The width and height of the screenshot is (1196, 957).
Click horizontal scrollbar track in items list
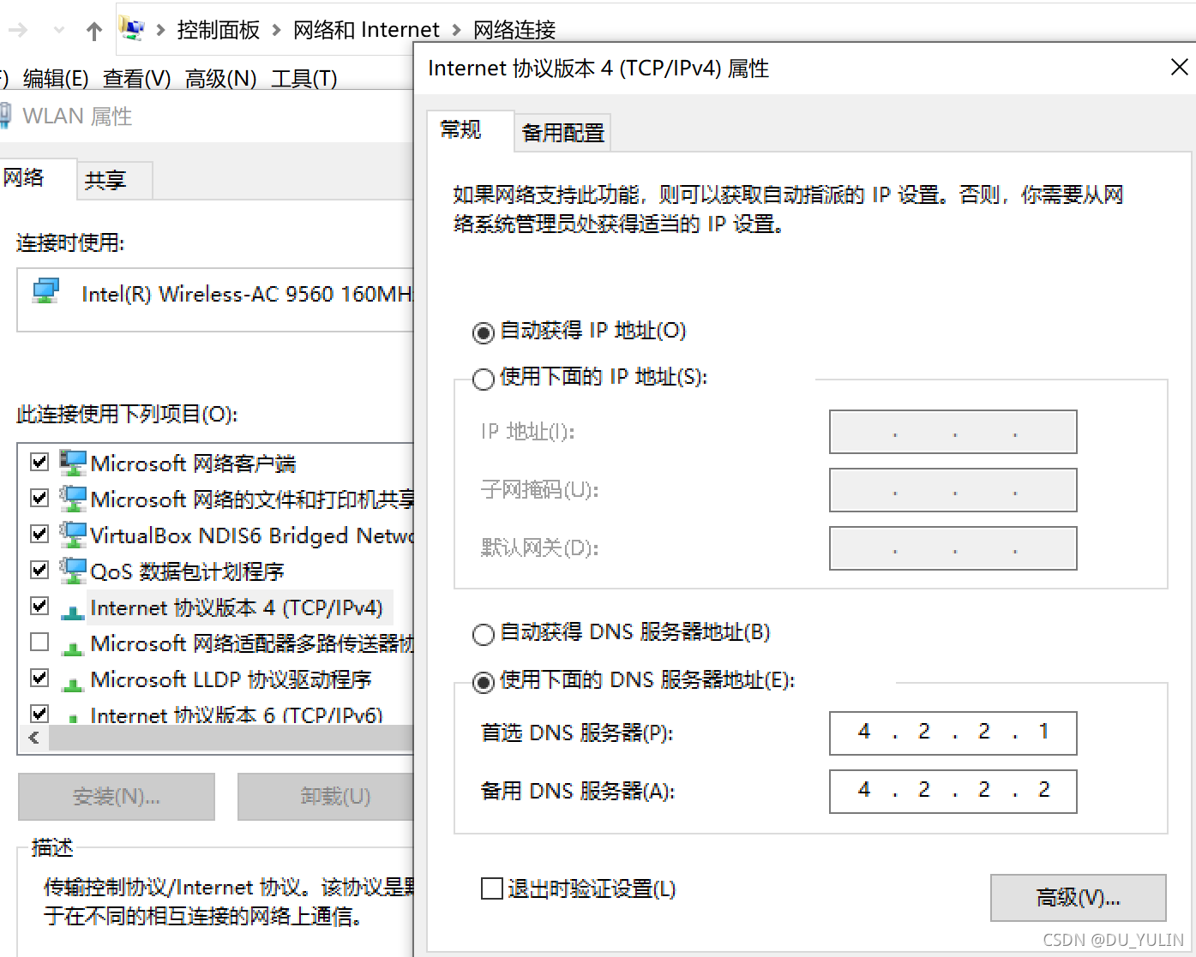tap(231, 738)
